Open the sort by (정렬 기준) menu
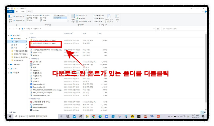This screenshot has width=214, height=126. [x=73, y=18]
